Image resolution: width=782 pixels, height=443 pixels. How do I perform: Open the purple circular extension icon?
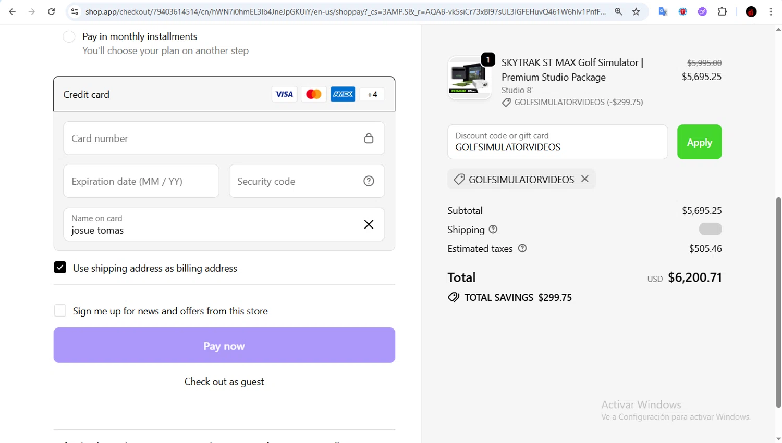coord(703,11)
